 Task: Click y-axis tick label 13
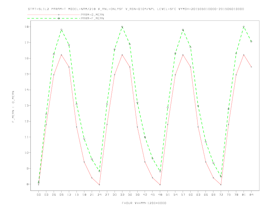tap(27, 105)
